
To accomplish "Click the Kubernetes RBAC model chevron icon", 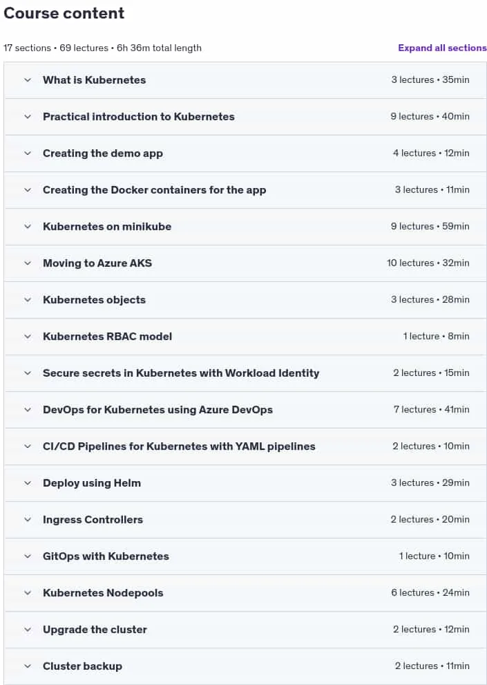I will [x=28, y=337].
